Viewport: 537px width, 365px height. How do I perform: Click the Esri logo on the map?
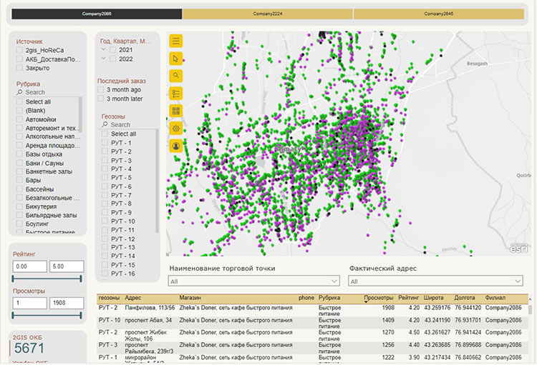[518, 248]
